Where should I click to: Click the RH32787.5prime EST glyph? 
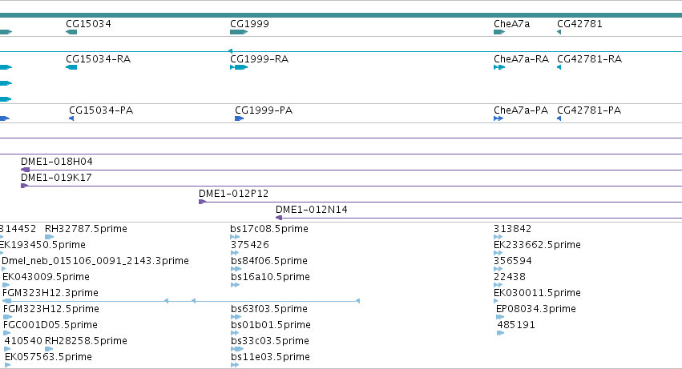(x=49, y=237)
